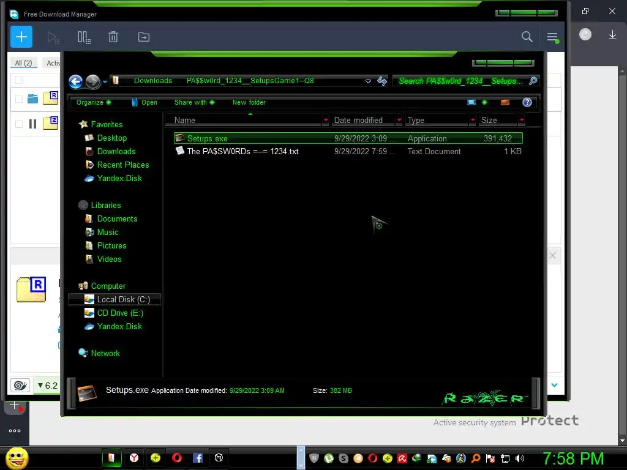The width and height of the screenshot is (627, 470).
Task: Open the Documents library
Action: (117, 218)
